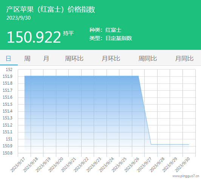Click the 类型：日定基指数 label
Viewport: 201px width, 179px height.
coord(111,38)
